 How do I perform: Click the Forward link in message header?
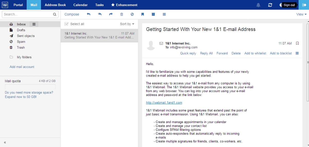click(222, 53)
